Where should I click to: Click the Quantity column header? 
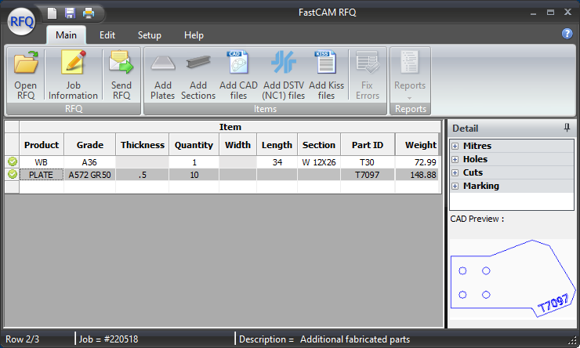click(x=194, y=144)
